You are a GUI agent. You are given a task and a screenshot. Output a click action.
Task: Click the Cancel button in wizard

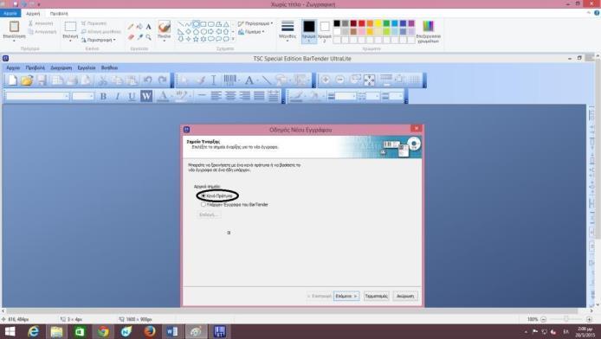pos(405,296)
